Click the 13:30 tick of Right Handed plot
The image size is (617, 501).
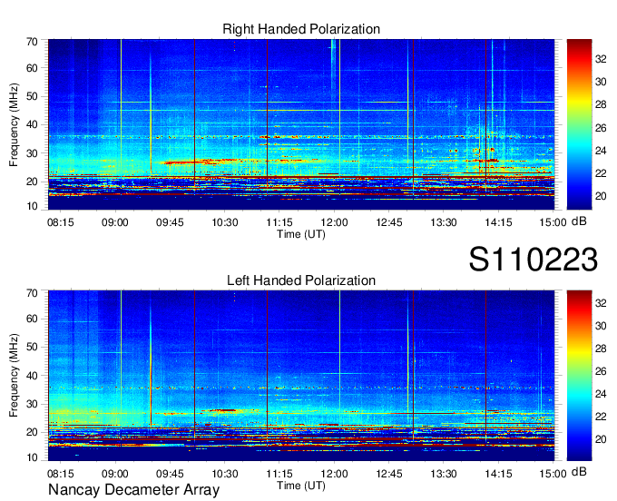point(444,222)
